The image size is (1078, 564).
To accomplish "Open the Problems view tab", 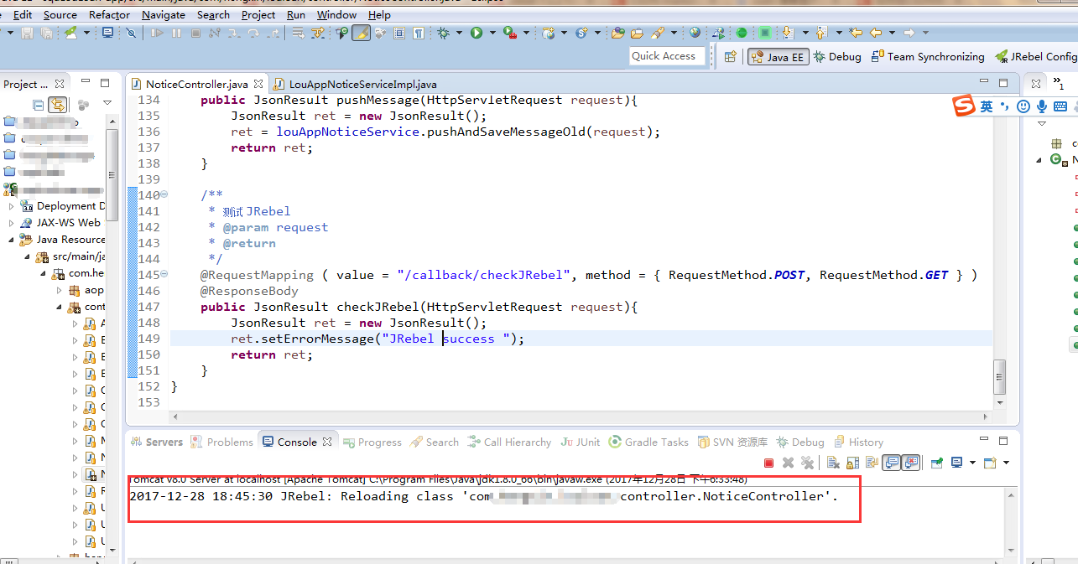I will [222, 442].
